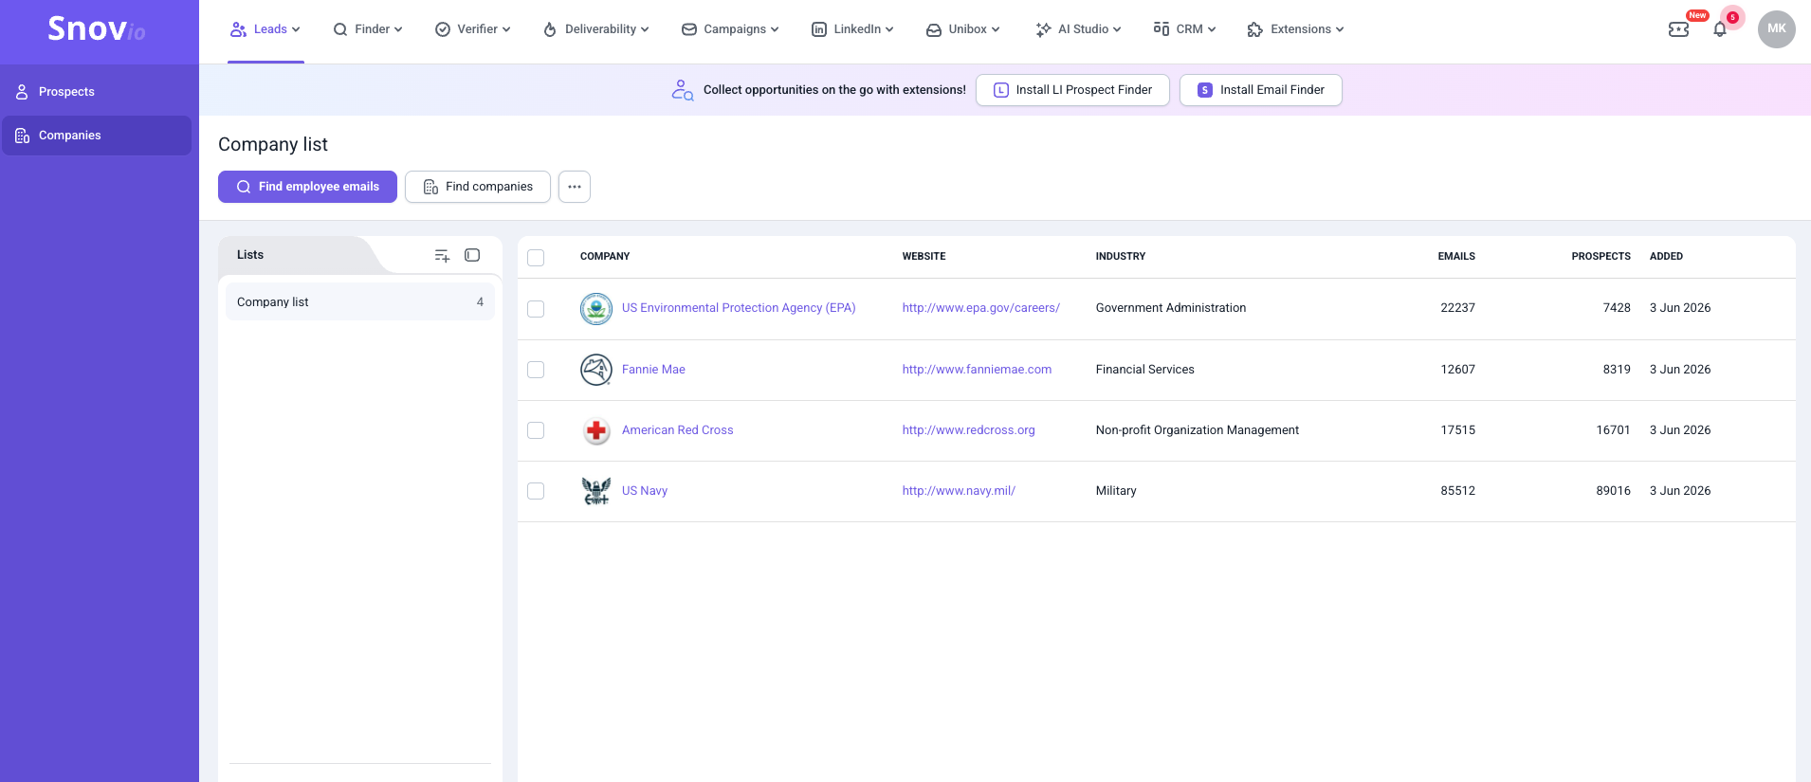
Task: Click the EMAILS column header
Action: [1456, 257]
